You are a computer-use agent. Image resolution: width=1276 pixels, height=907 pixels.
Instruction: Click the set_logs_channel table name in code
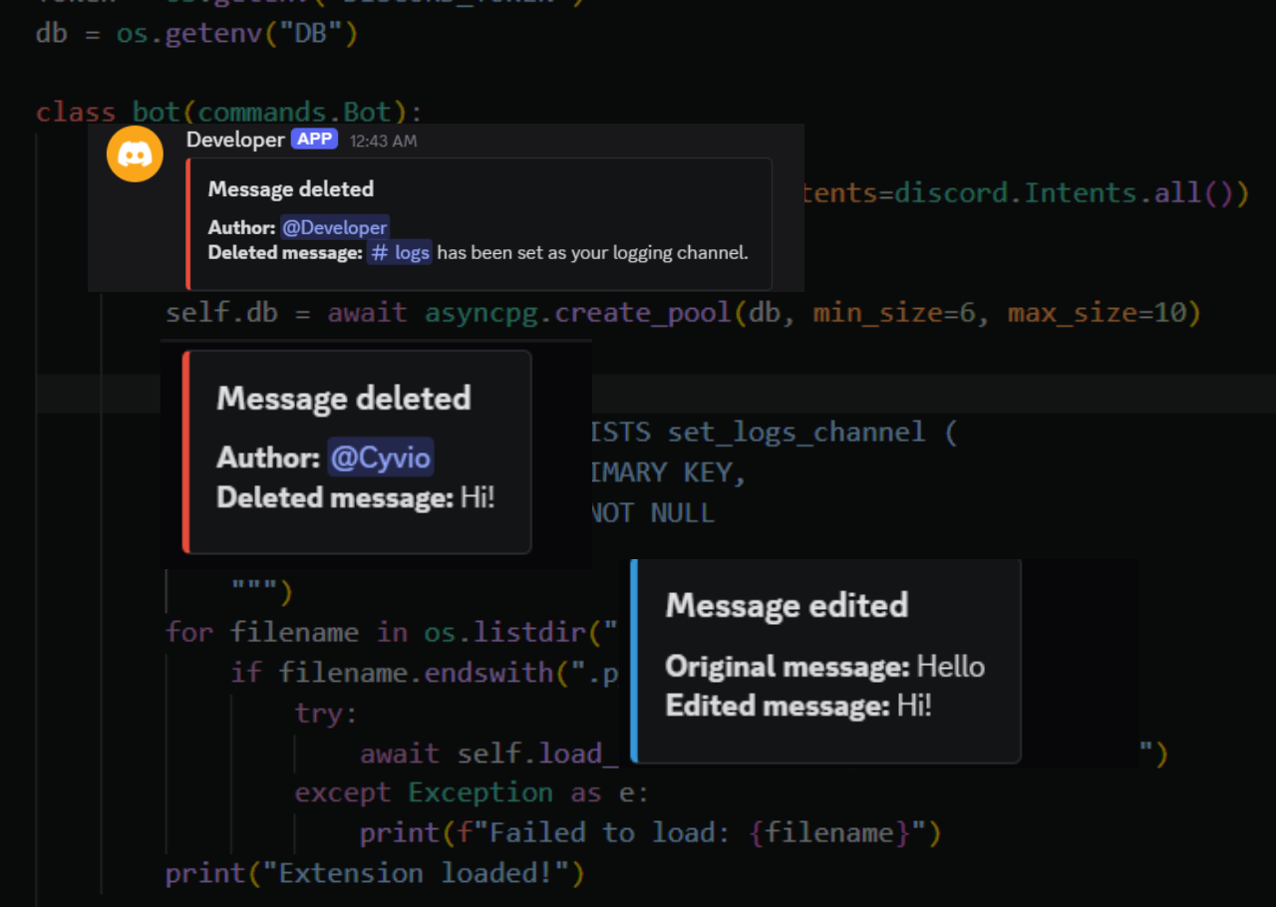click(796, 434)
